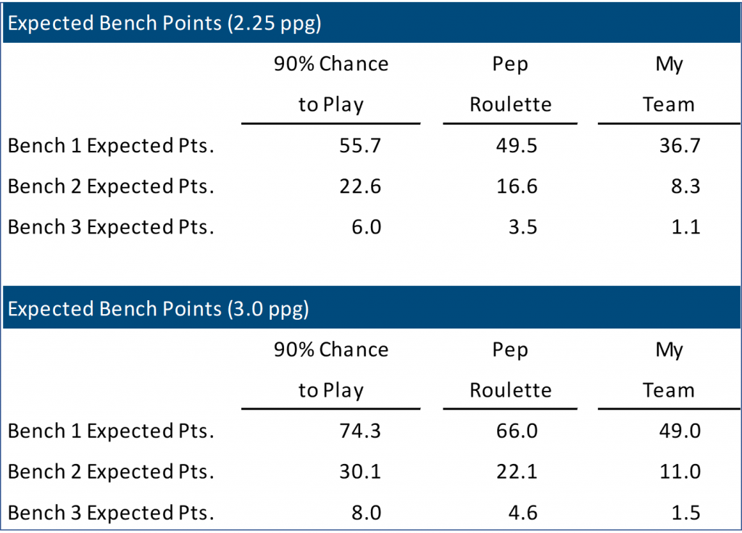Click the Bench 3 value 6.0
Viewport: 742px width, 533px height.
tap(366, 227)
